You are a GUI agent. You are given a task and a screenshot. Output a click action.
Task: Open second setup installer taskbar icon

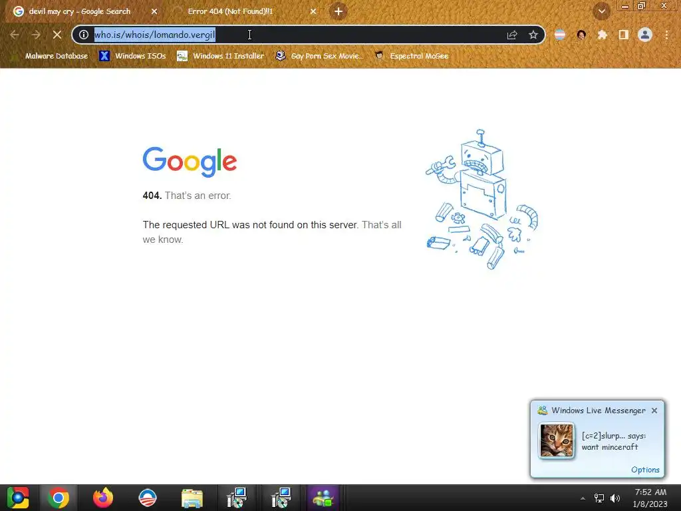pyautogui.click(x=280, y=498)
